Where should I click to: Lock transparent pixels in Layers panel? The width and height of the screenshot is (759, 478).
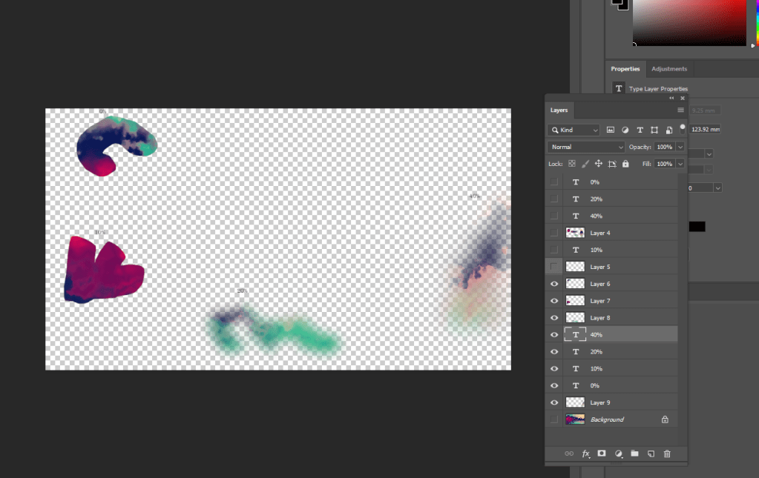pyautogui.click(x=571, y=164)
